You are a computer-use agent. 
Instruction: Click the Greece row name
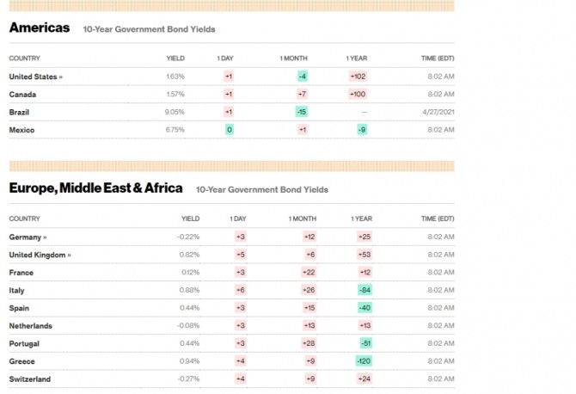[21, 361]
